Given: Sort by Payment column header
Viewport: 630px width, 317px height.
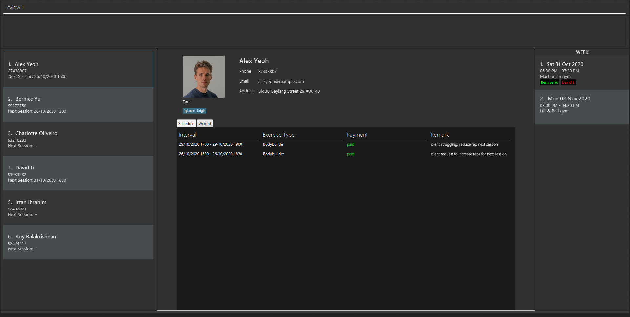Looking at the screenshot, I should coord(387,135).
